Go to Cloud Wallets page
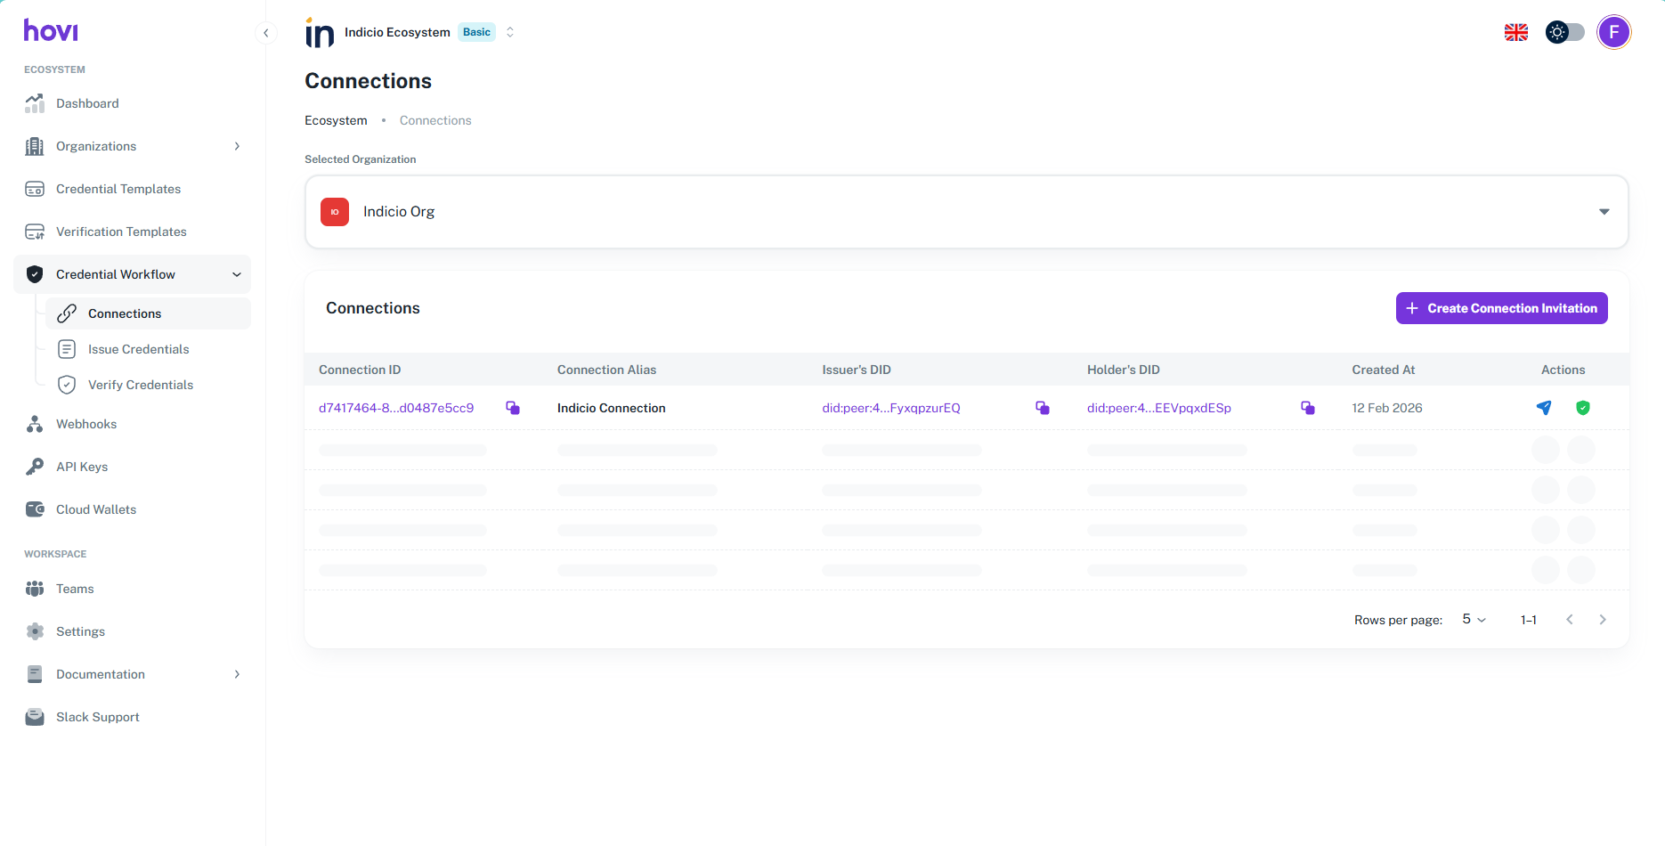1665x846 pixels. click(x=96, y=509)
